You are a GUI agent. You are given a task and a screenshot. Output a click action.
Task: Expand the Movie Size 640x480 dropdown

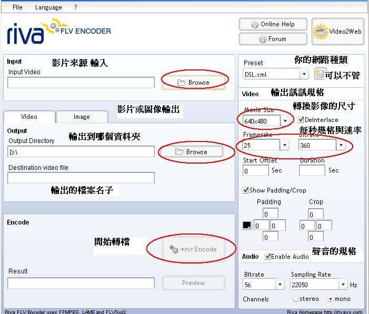285,121
